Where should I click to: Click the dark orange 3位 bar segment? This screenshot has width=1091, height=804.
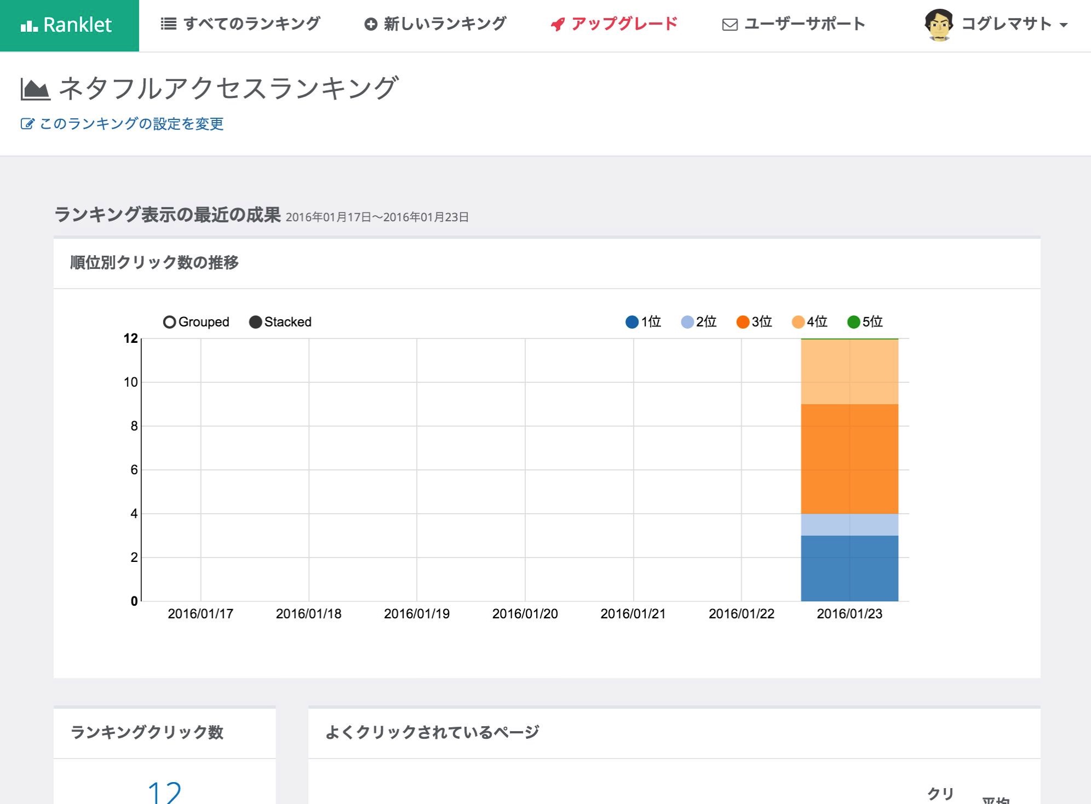click(849, 459)
